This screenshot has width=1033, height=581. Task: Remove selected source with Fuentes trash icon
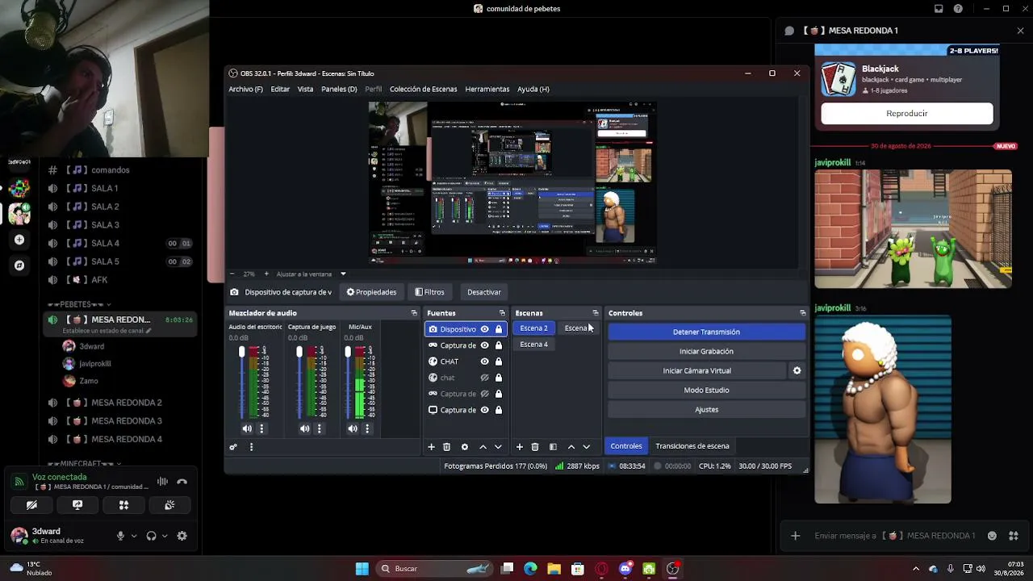point(446,447)
